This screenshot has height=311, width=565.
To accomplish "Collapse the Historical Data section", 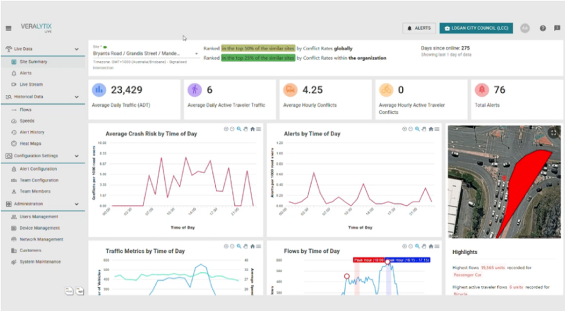I will [76, 97].
